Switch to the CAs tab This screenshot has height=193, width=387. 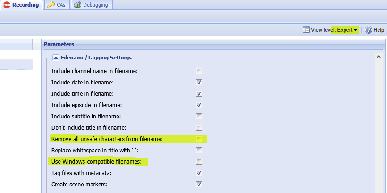pyautogui.click(x=57, y=5)
